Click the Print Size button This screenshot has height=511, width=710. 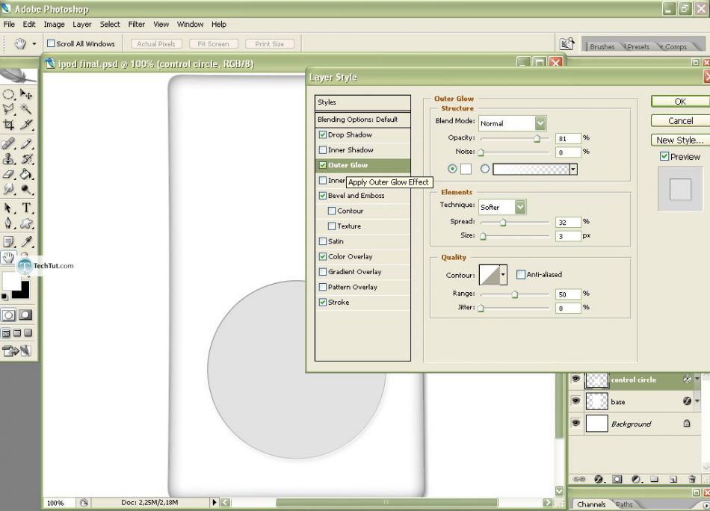tap(269, 44)
